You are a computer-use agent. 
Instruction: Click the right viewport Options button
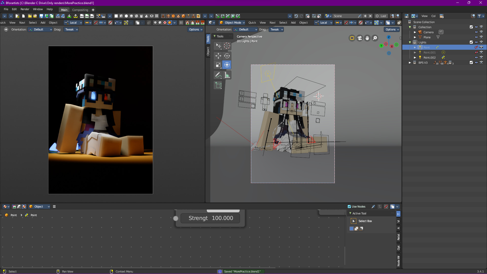point(392,29)
